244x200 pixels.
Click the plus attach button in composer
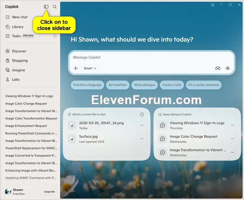tap(76, 68)
